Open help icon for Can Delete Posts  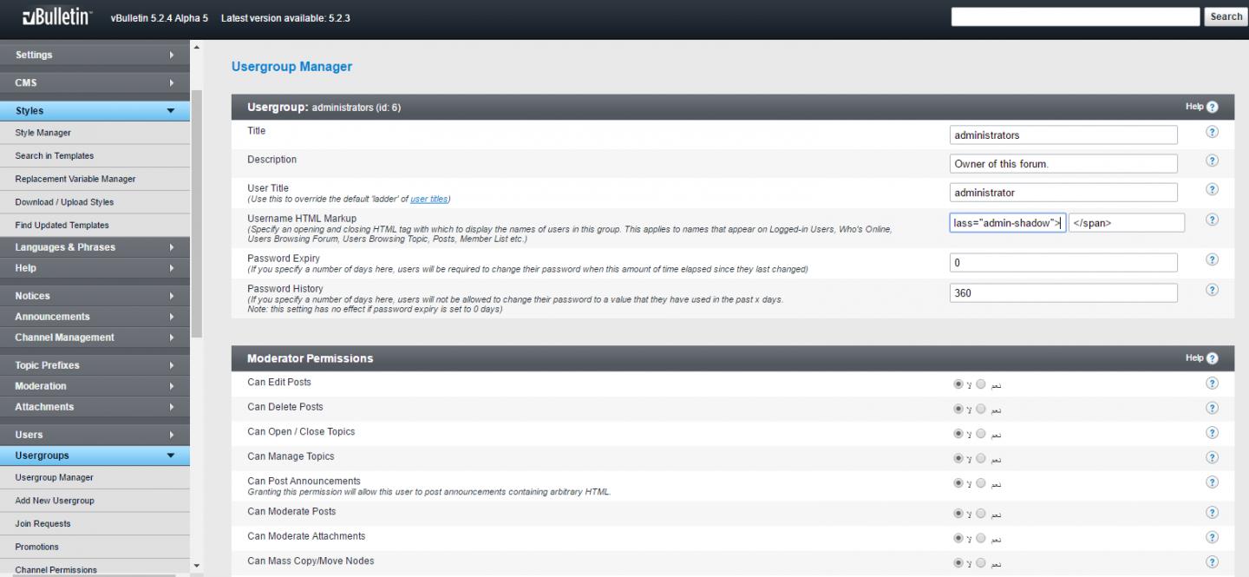tap(1213, 408)
